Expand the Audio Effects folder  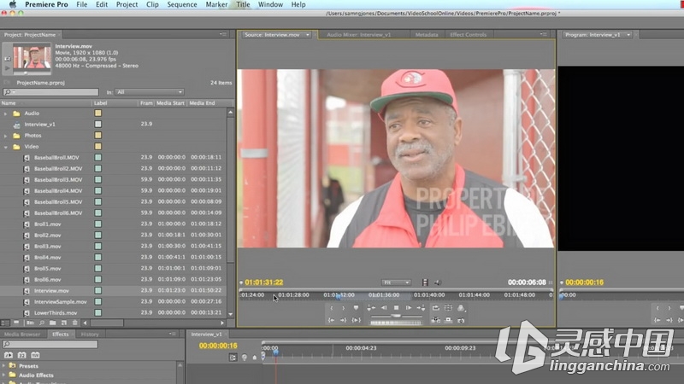[4, 375]
